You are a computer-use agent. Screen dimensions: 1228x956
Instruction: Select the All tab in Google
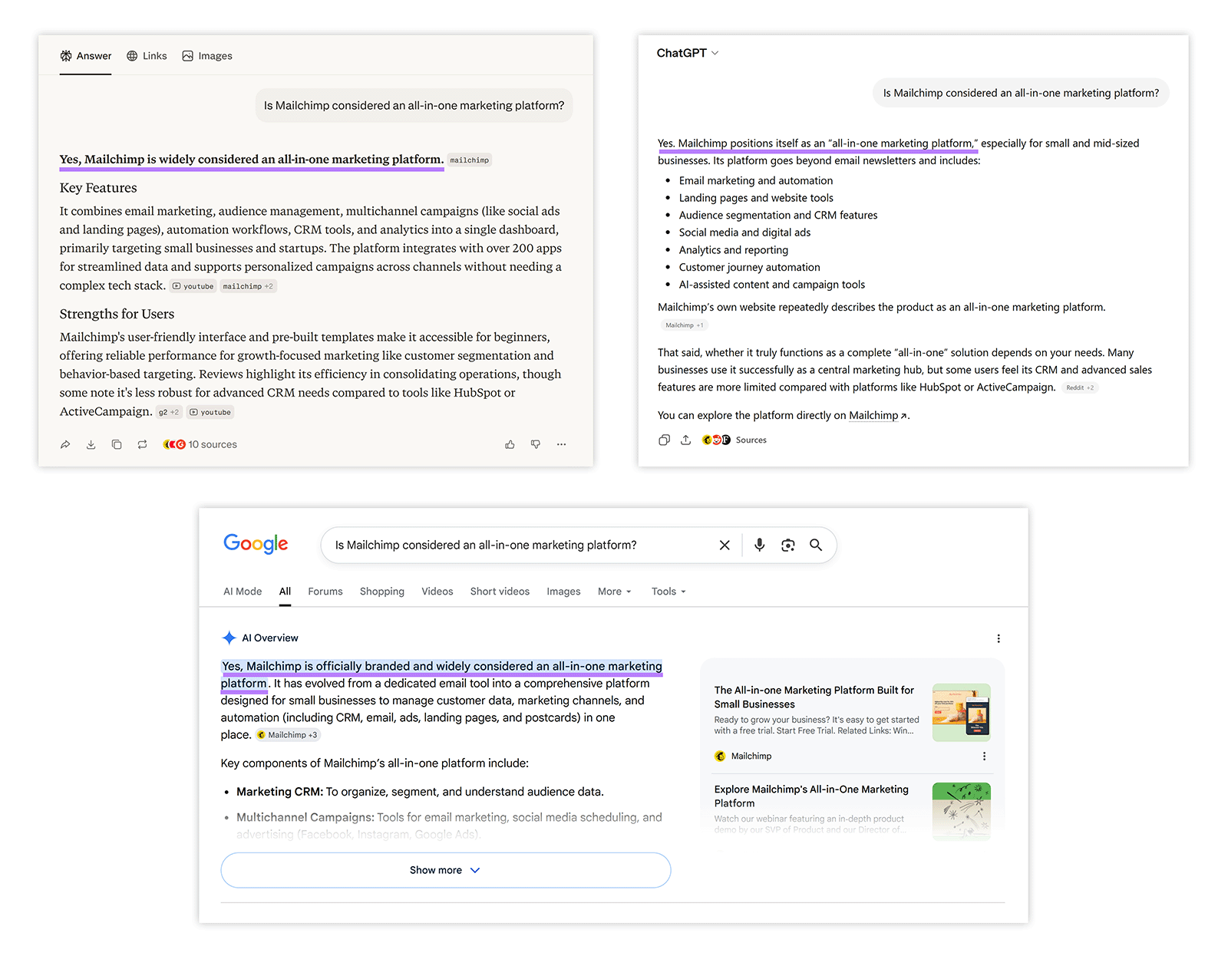pos(285,592)
